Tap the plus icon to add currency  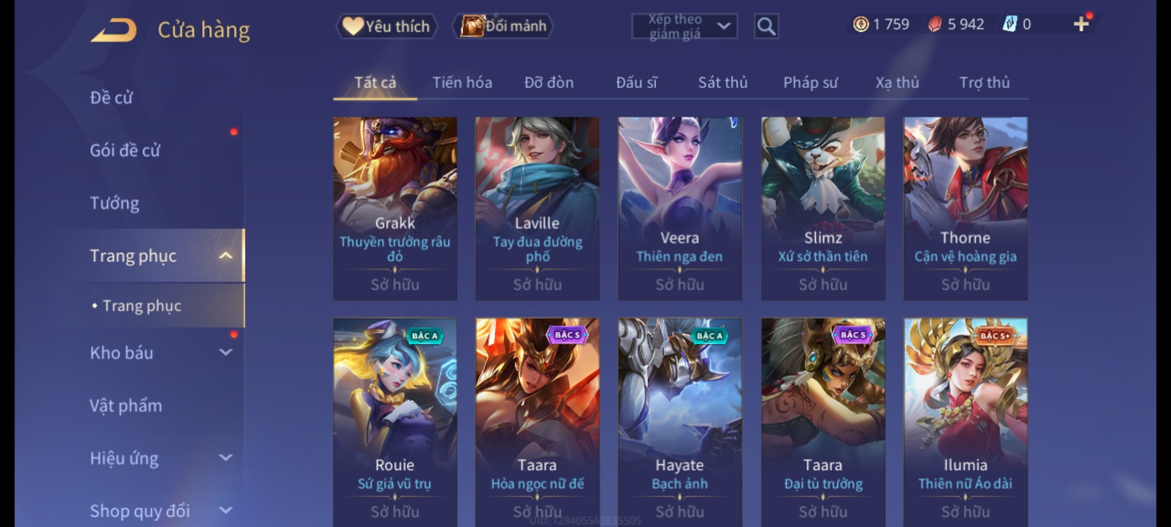(x=1081, y=24)
